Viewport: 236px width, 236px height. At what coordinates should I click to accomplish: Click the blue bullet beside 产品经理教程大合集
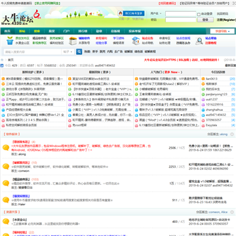3,109
